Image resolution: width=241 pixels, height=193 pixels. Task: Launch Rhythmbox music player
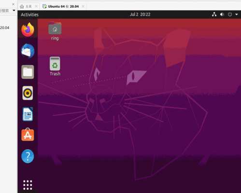coord(28,93)
